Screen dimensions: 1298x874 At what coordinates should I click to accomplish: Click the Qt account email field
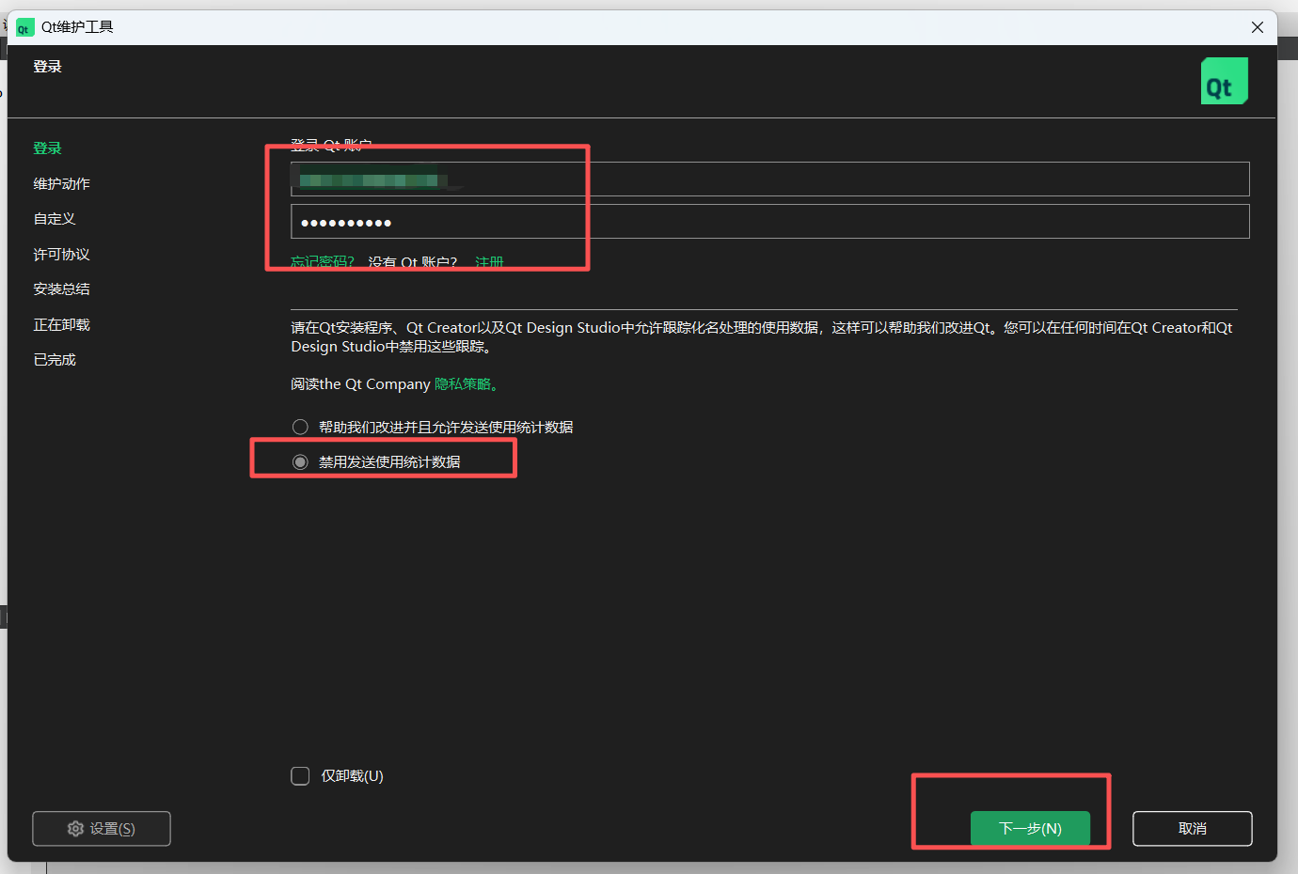click(x=769, y=179)
